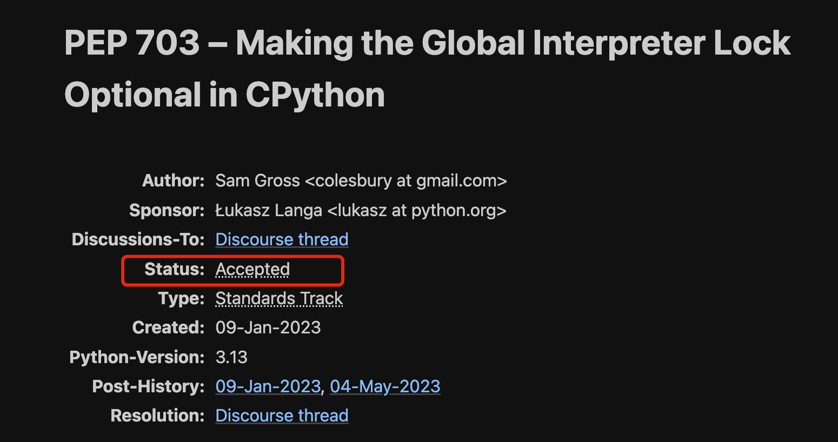Click the Created date value

[x=268, y=327]
